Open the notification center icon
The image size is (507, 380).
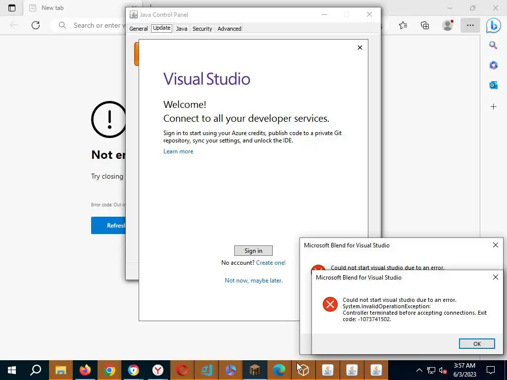[x=491, y=370]
